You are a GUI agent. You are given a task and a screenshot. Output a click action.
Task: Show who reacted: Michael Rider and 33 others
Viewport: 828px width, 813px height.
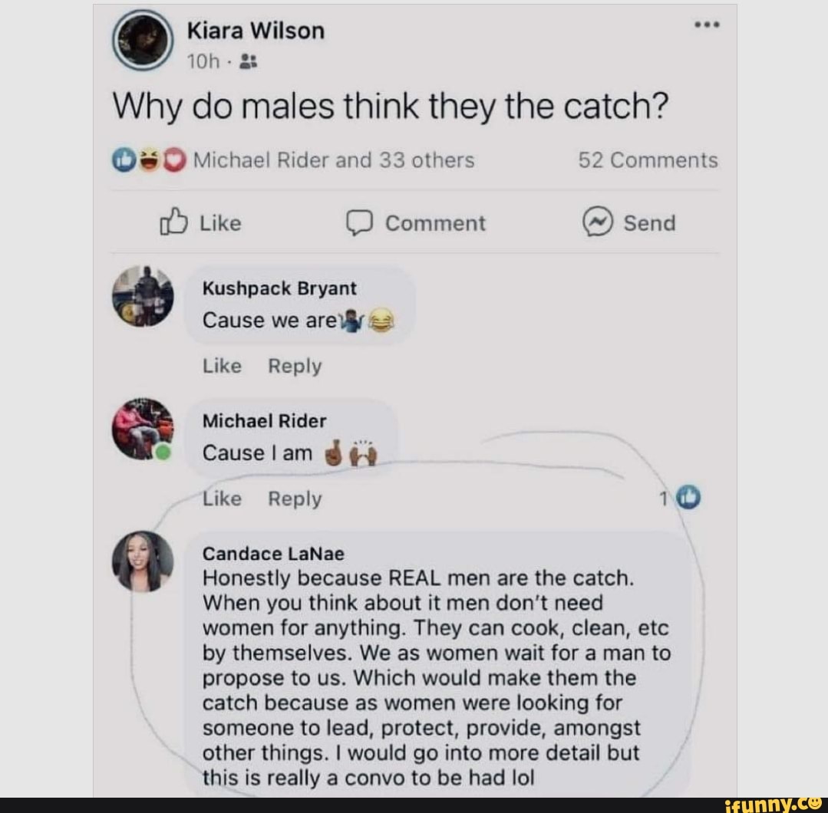[334, 160]
